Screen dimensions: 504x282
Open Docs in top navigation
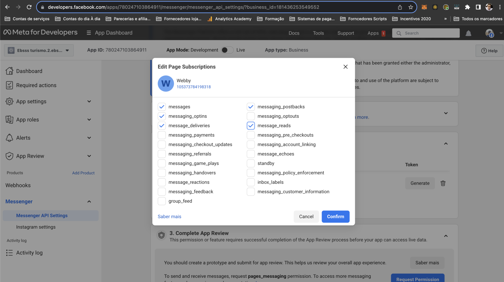tap(294, 33)
